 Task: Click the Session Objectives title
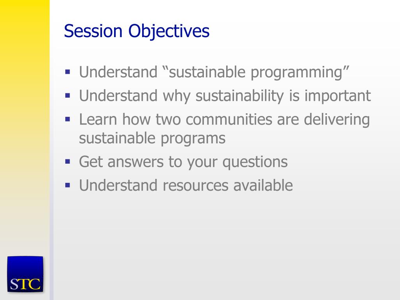pyautogui.click(x=137, y=31)
